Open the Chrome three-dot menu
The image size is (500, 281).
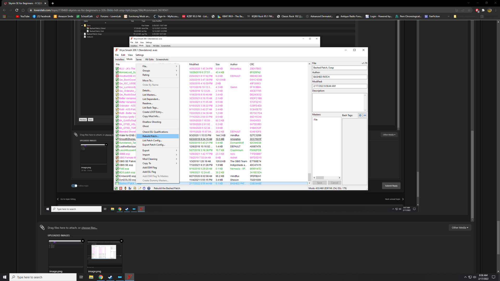click(x=496, y=10)
